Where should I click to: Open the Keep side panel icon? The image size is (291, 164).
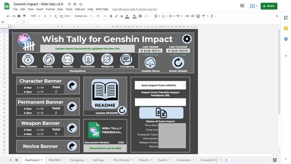(x=286, y=28)
